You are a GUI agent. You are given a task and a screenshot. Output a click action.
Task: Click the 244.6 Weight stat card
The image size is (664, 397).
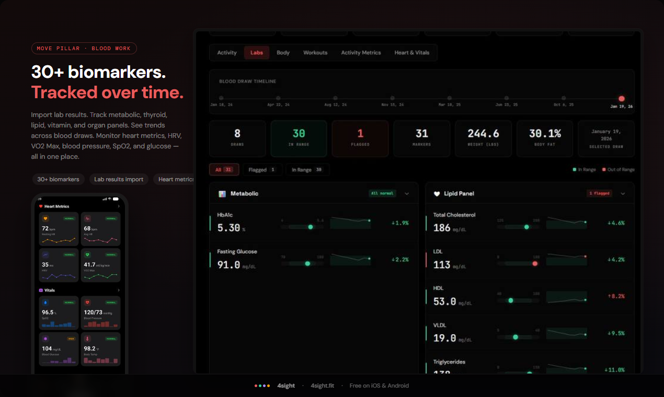click(x=483, y=138)
